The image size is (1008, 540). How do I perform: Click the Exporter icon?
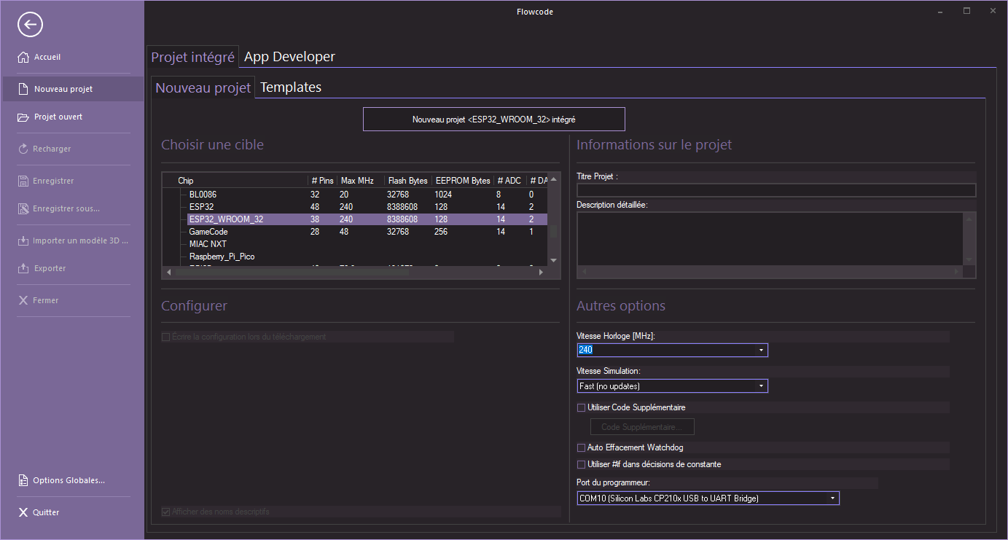pos(23,268)
